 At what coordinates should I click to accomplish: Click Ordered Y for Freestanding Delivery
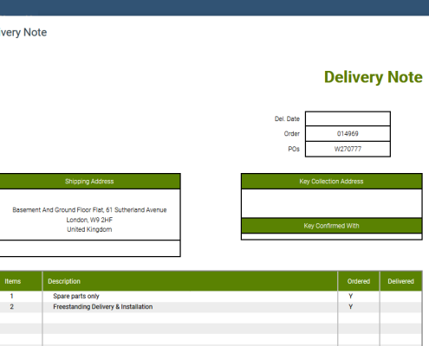[350, 307]
